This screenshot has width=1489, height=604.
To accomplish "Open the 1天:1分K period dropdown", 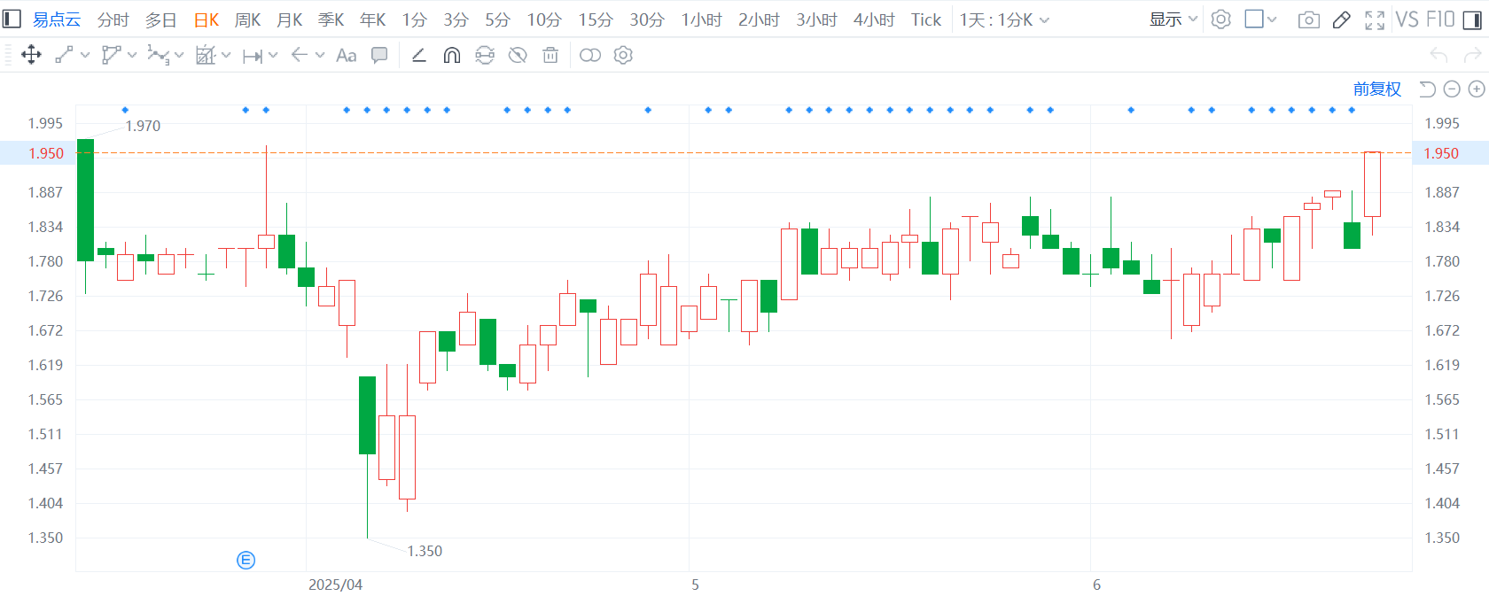I will pyautogui.click(x=1004, y=19).
